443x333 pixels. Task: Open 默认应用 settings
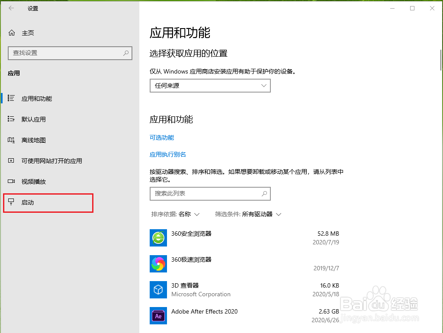click(35, 119)
